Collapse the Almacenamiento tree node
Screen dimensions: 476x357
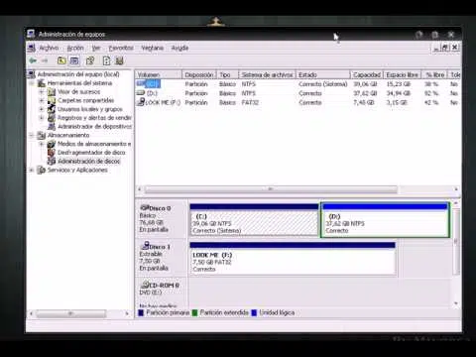[32, 135]
